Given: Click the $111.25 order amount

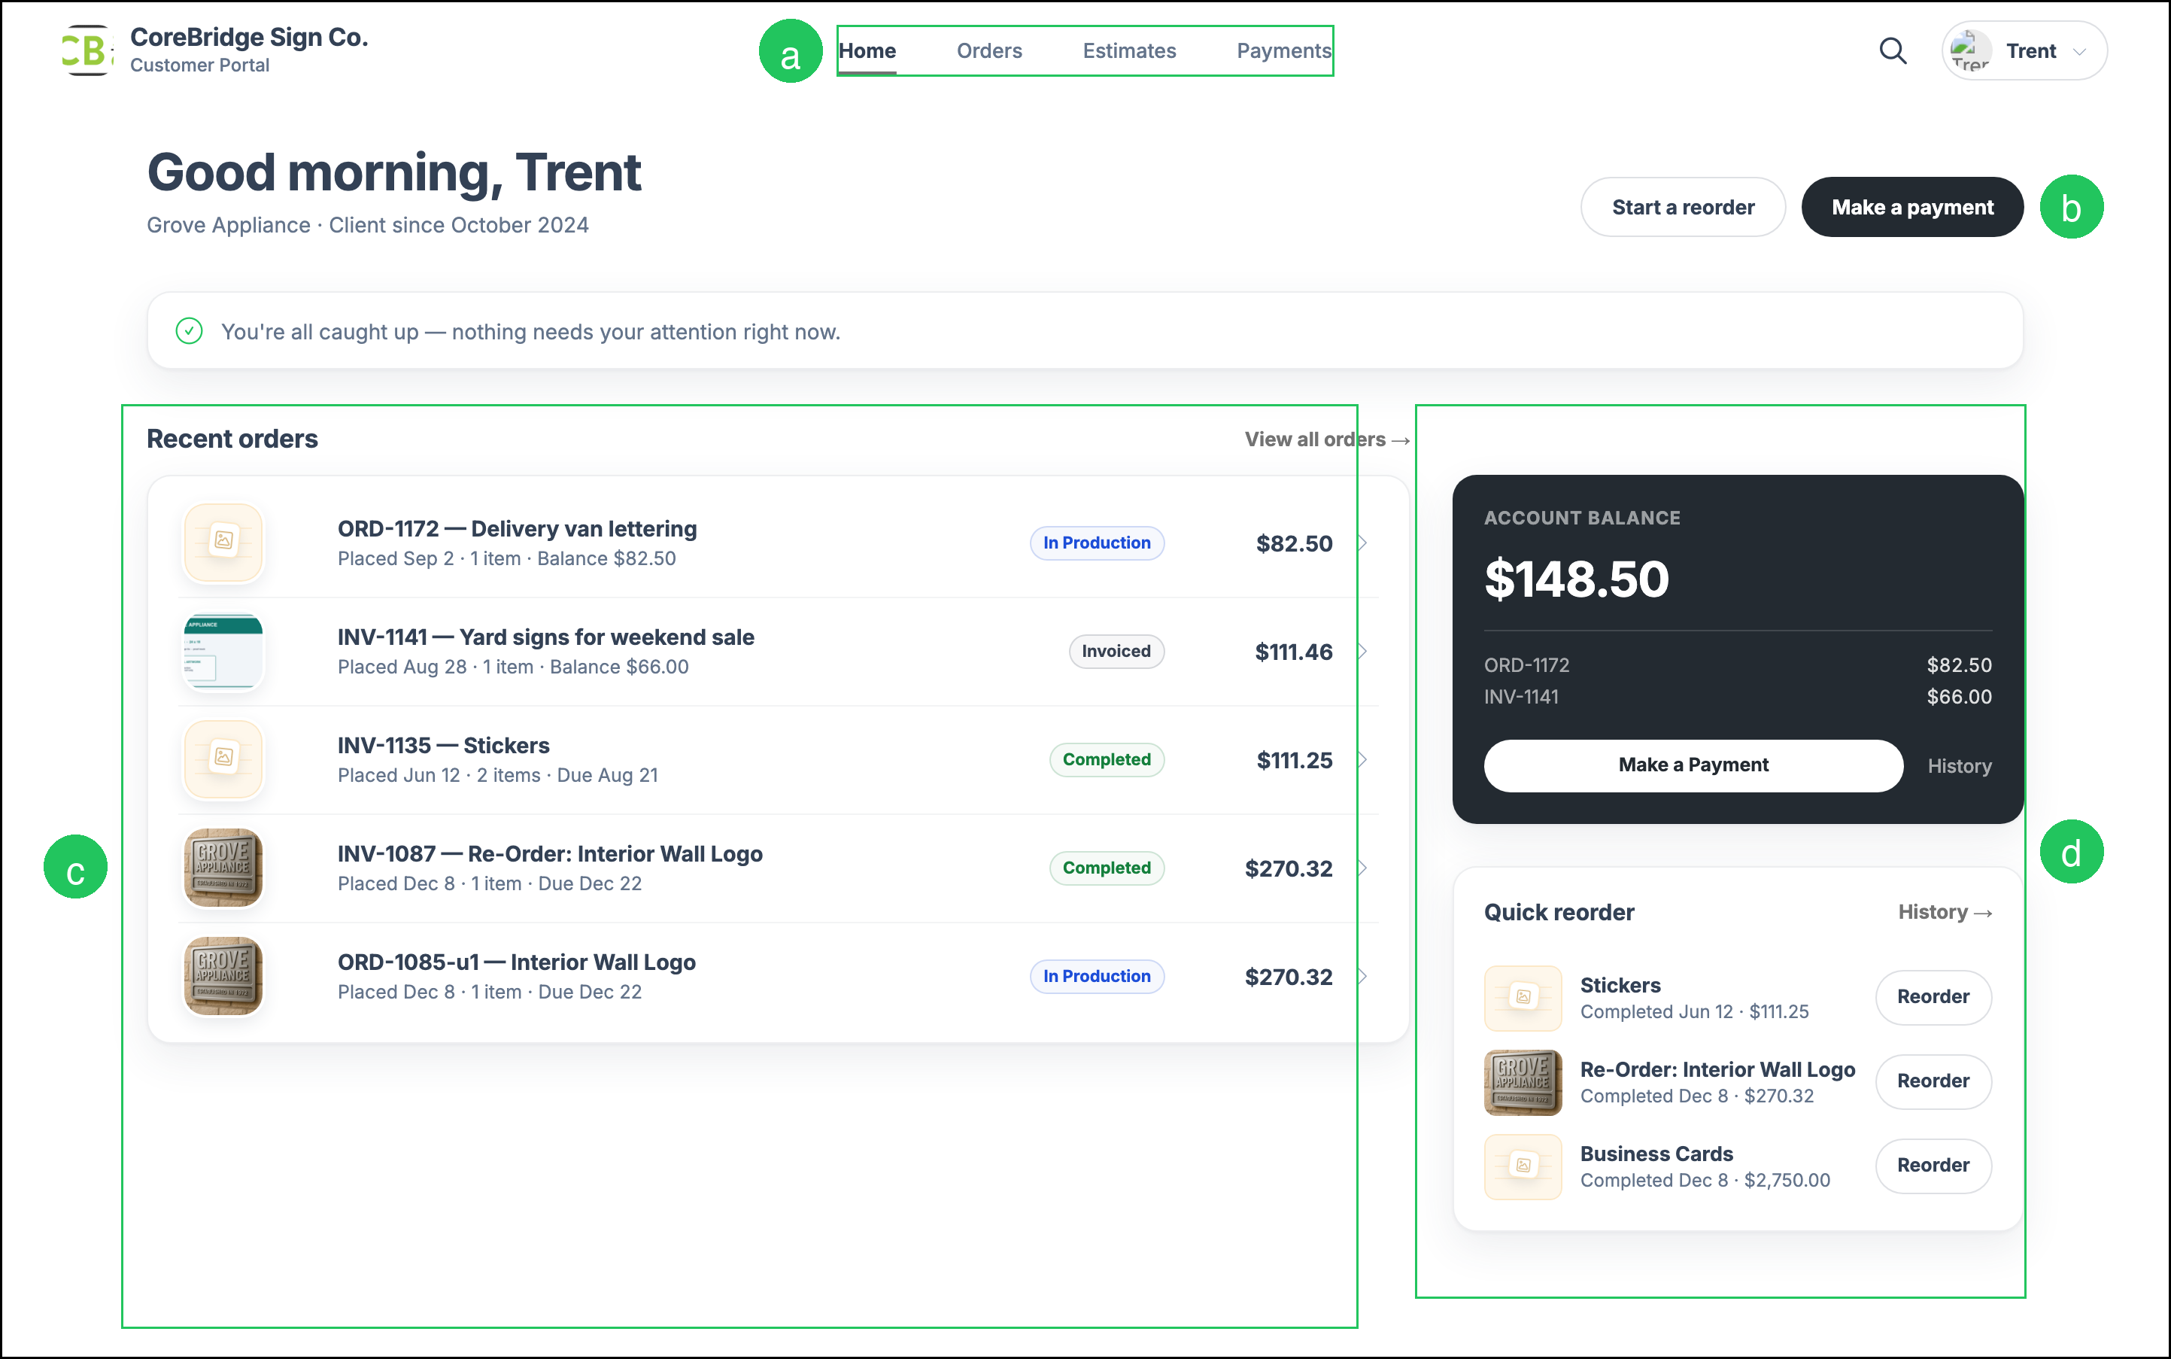Looking at the screenshot, I should tap(1295, 760).
